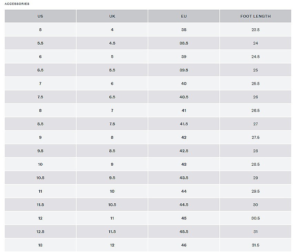
Task: Select EU size 43.5 cell
Action: (x=184, y=178)
